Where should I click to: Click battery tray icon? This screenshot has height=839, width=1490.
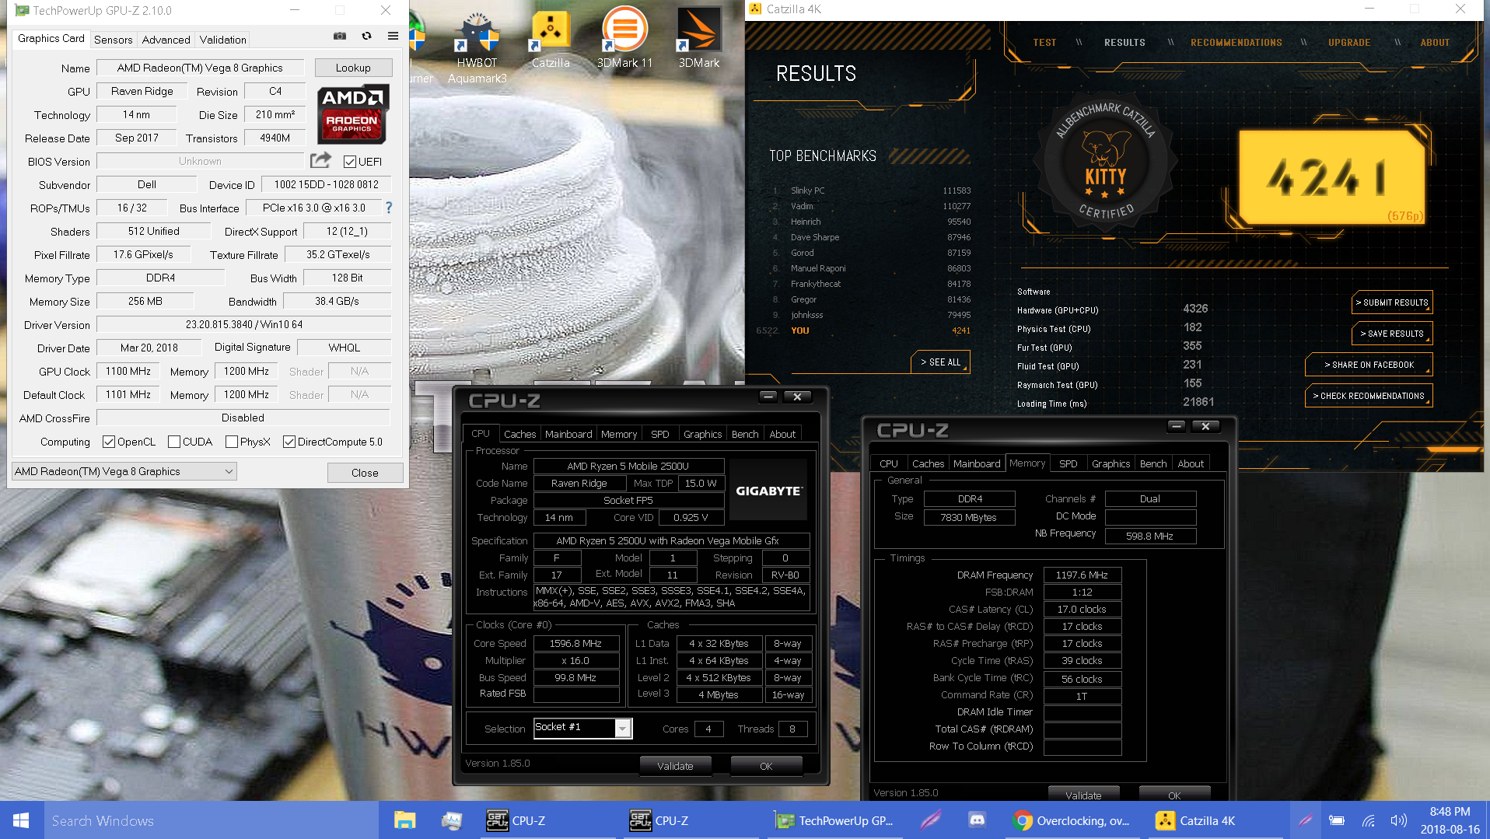point(1337,820)
